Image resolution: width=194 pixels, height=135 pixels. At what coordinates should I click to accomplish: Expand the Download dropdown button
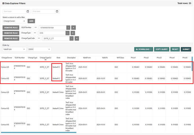coord(143,49)
